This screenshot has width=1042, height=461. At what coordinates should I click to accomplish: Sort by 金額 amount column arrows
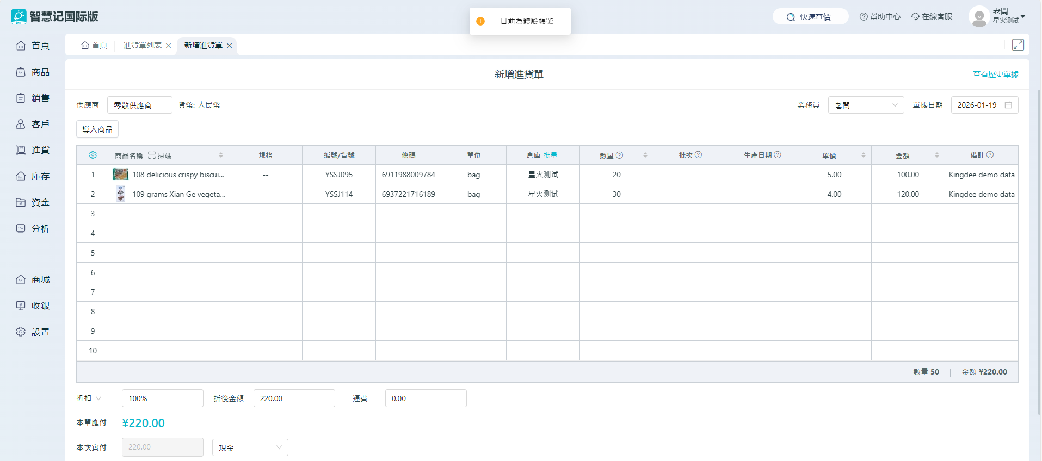click(937, 155)
